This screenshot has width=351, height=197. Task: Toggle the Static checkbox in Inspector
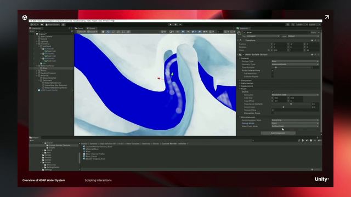[310, 33]
